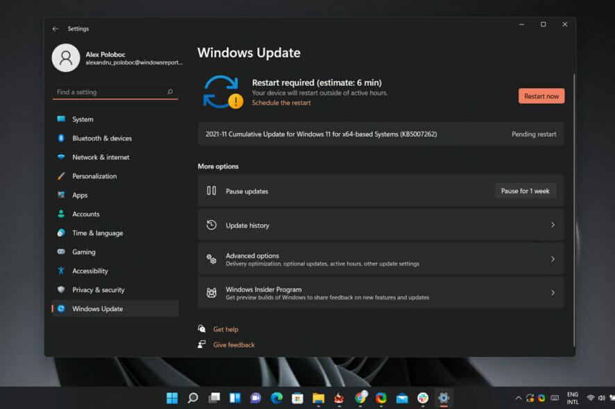This screenshot has width=615, height=409.
Task: Click the search magnifier in taskbar
Action: point(193,398)
